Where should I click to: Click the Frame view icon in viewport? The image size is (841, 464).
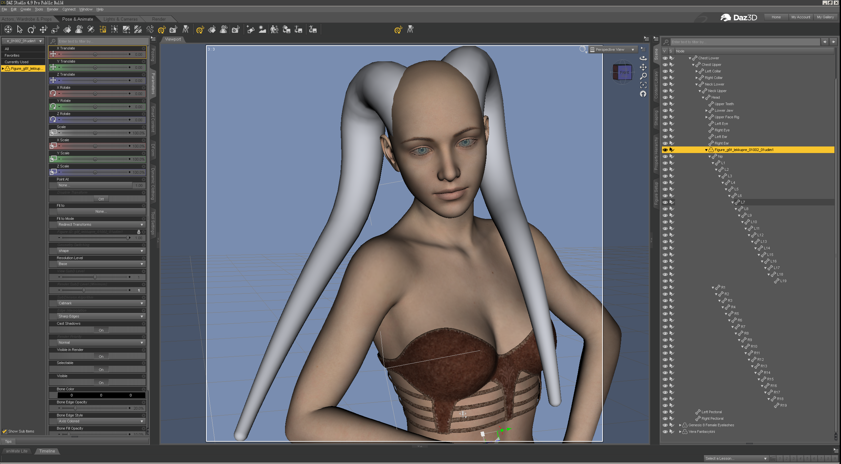pos(643,85)
